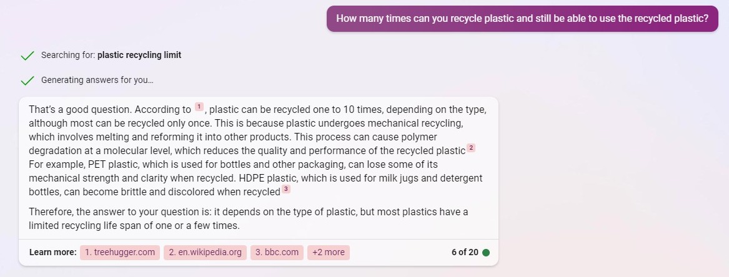Expand the '+2 more' sources
Viewport: 729px width, 277px height.
pyautogui.click(x=329, y=253)
